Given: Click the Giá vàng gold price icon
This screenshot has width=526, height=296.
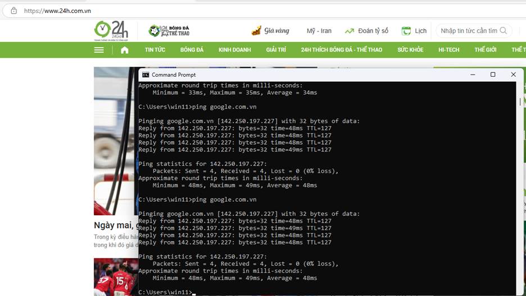Looking at the screenshot, I should pos(256,31).
